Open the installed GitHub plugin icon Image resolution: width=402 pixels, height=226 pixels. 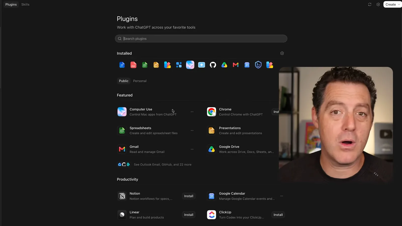coord(213,65)
